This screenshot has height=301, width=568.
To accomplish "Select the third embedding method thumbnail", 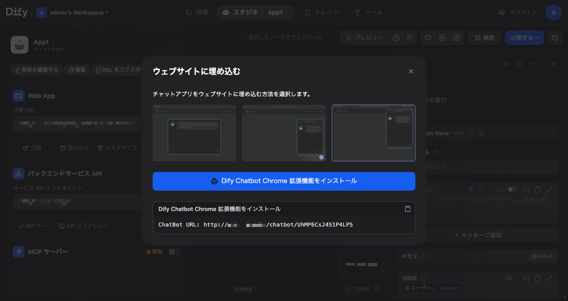I will pyautogui.click(x=373, y=133).
